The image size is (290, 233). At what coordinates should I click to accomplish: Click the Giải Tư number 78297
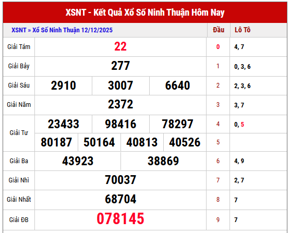tap(177, 124)
